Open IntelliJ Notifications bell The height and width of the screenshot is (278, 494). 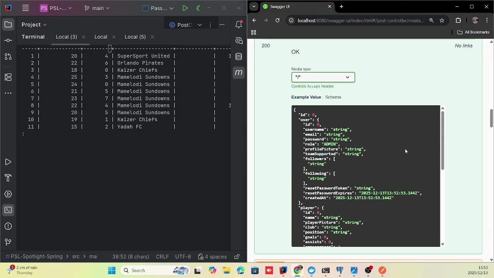[x=239, y=25]
